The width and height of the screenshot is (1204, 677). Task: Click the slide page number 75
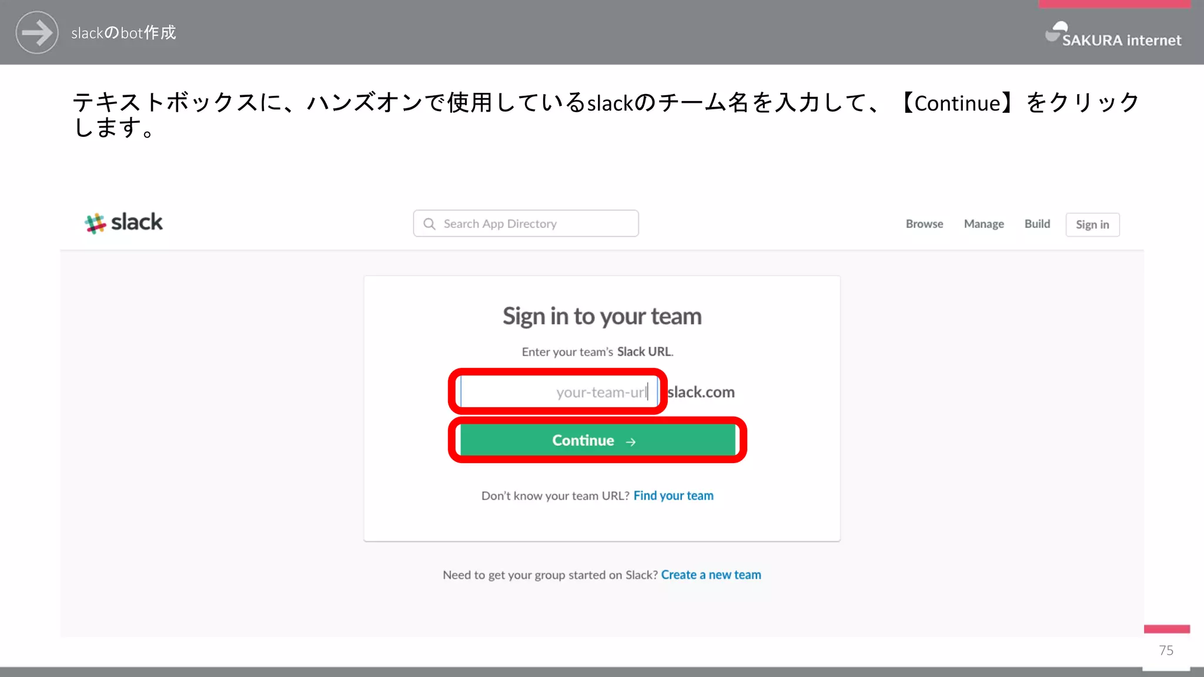coord(1166,651)
